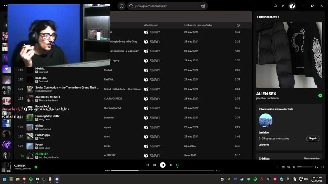Open the THEDARKDEATH playlist title link
This screenshot has height=184, width=328.
tap(268, 17)
